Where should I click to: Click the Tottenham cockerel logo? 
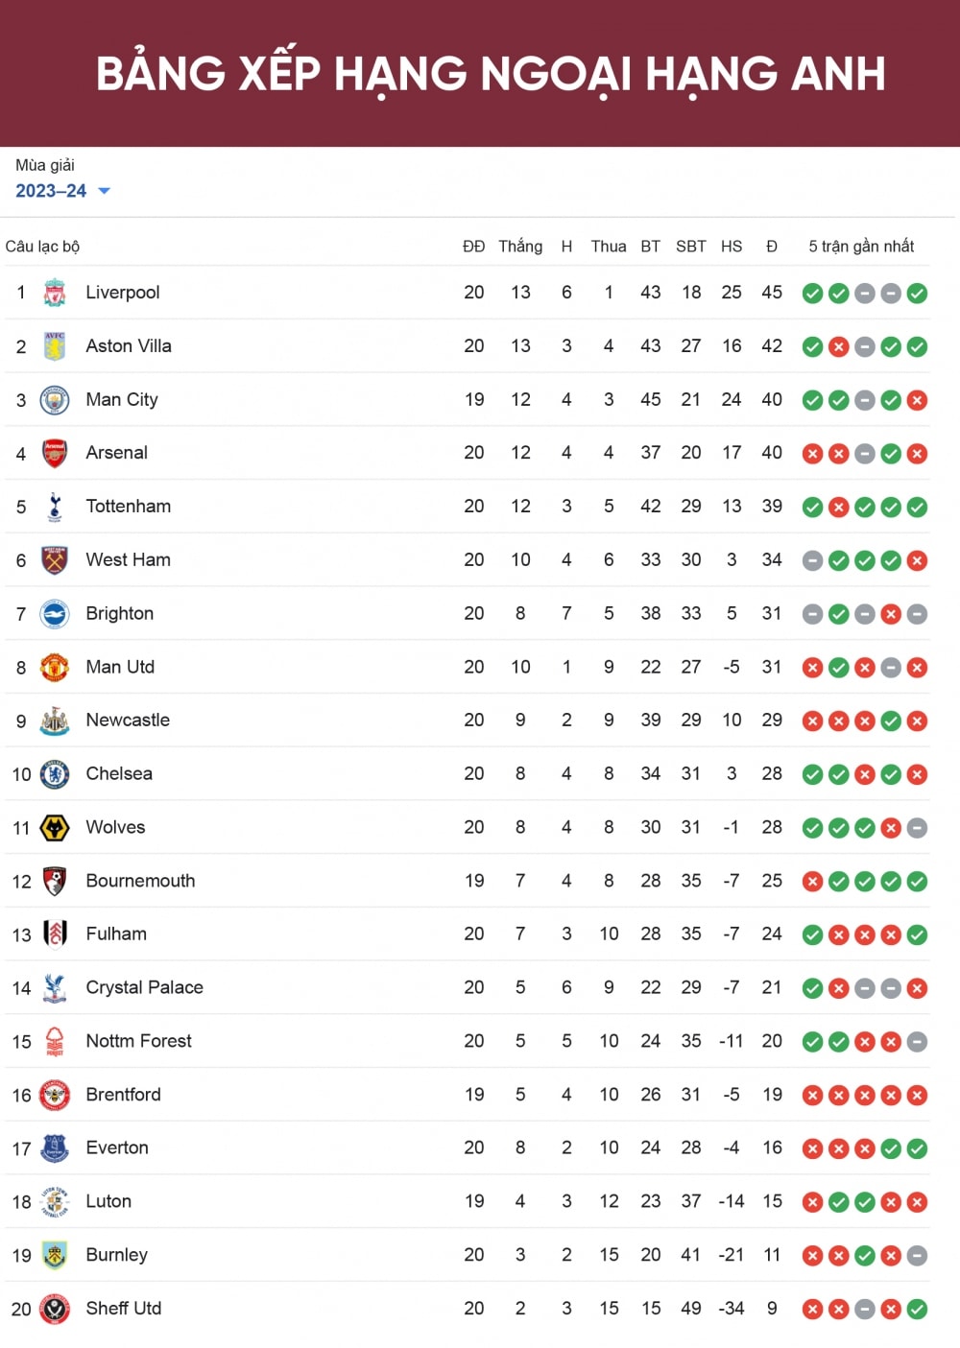[55, 507]
